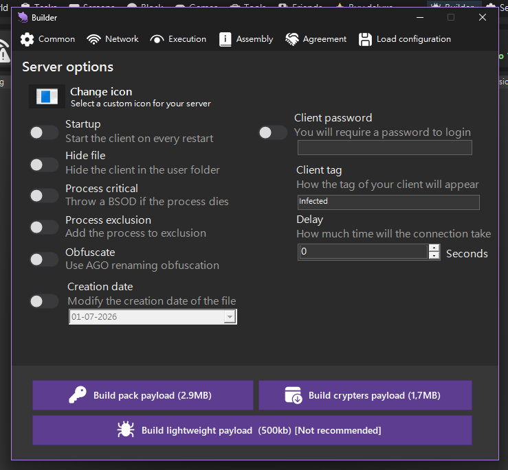The image size is (508, 470).
Task: Click Build pack payload (2.9MB) button
Action: click(143, 395)
